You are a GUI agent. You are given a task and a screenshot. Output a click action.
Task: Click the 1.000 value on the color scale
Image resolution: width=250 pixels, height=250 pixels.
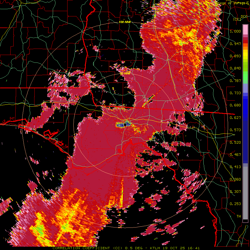(x=235, y=31)
